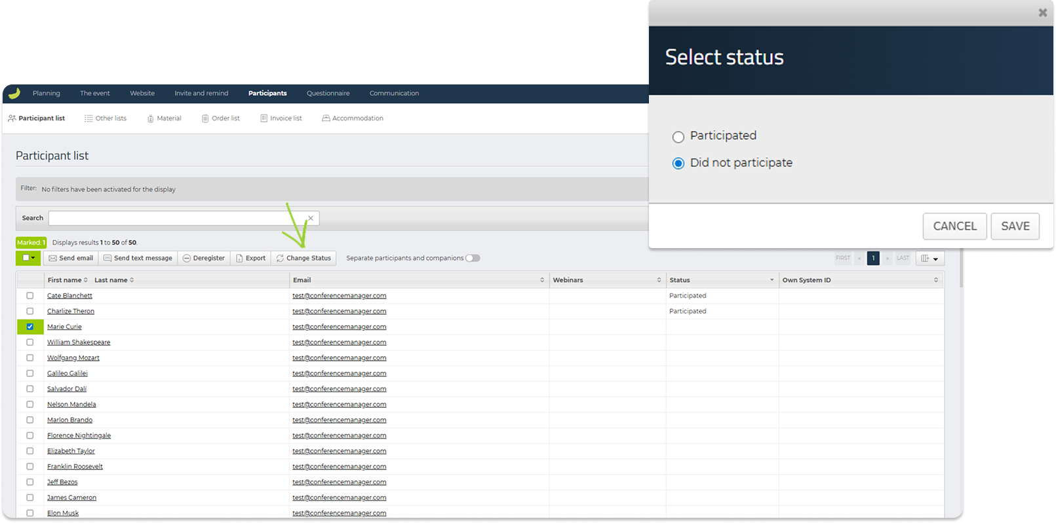
Task: Click the CANCEL button in dialog
Action: pos(955,226)
